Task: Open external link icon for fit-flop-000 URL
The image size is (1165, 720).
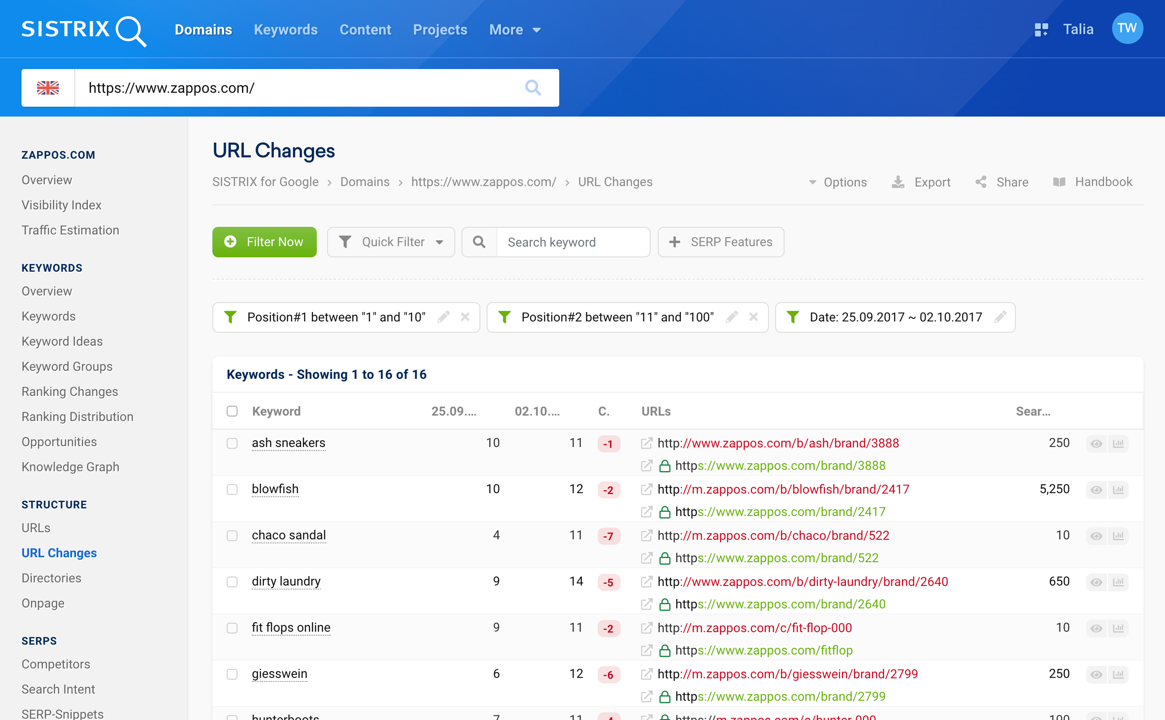Action: (x=646, y=628)
